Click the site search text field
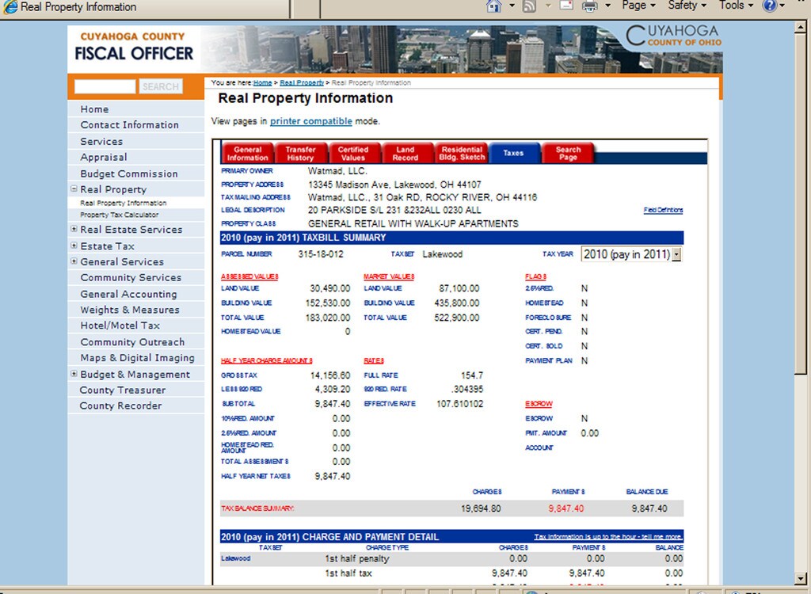 pyautogui.click(x=105, y=86)
